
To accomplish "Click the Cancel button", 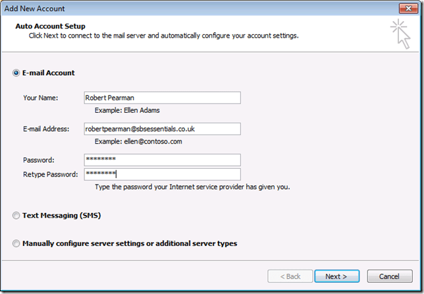I will tap(390, 276).
